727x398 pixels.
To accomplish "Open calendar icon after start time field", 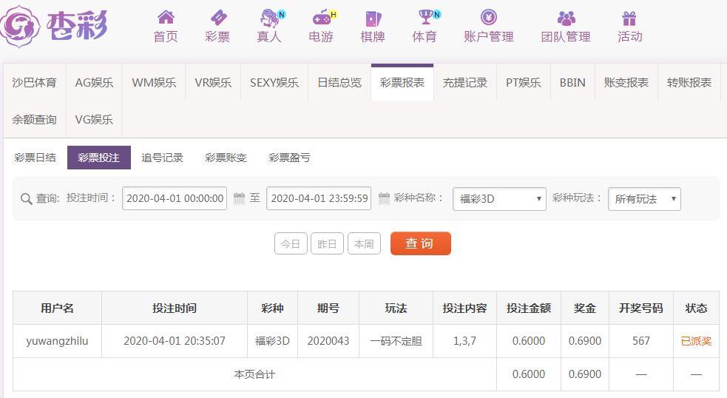I will (239, 198).
